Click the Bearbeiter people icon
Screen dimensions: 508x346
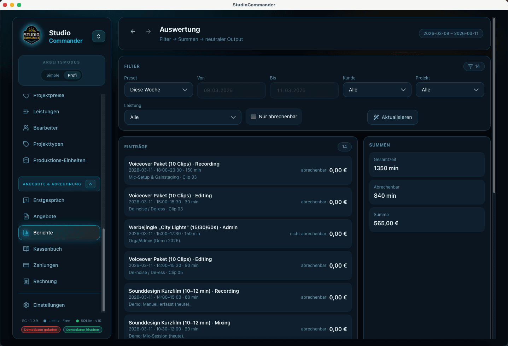pos(26,128)
